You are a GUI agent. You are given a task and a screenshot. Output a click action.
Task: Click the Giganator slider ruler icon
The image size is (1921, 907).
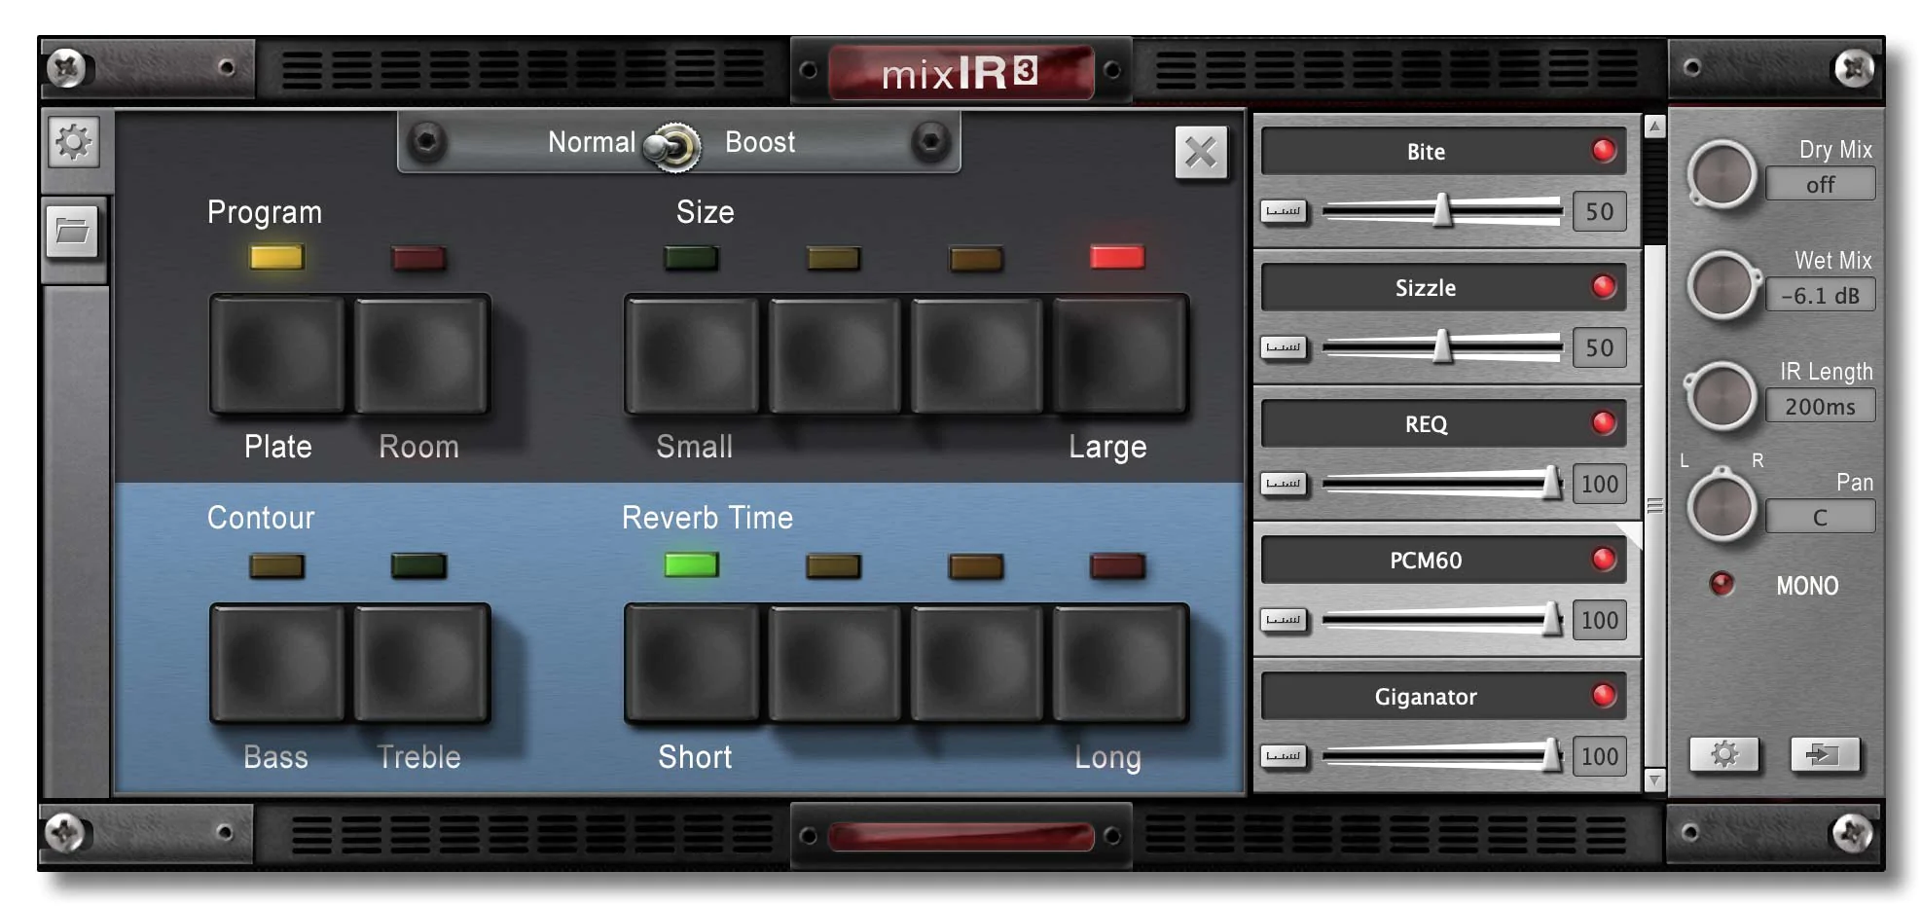[1284, 756]
